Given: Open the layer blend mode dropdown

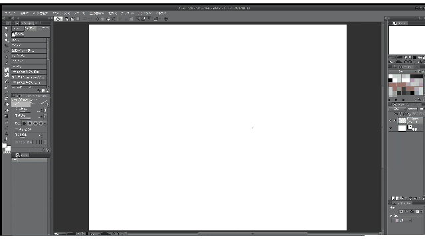Looking at the screenshot, I should pos(396,109).
